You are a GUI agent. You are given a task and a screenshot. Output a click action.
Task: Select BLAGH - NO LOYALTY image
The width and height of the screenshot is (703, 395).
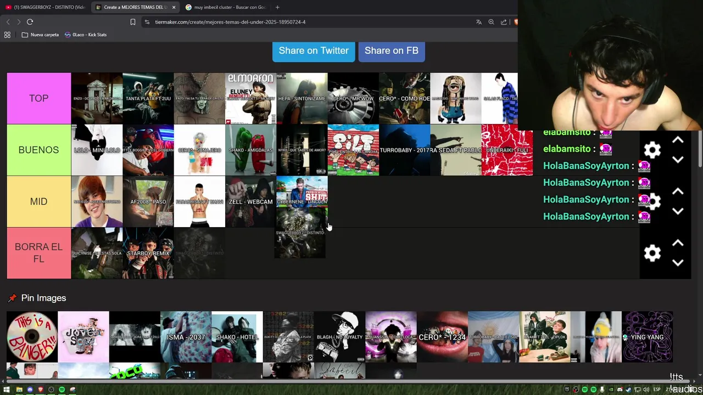339,337
